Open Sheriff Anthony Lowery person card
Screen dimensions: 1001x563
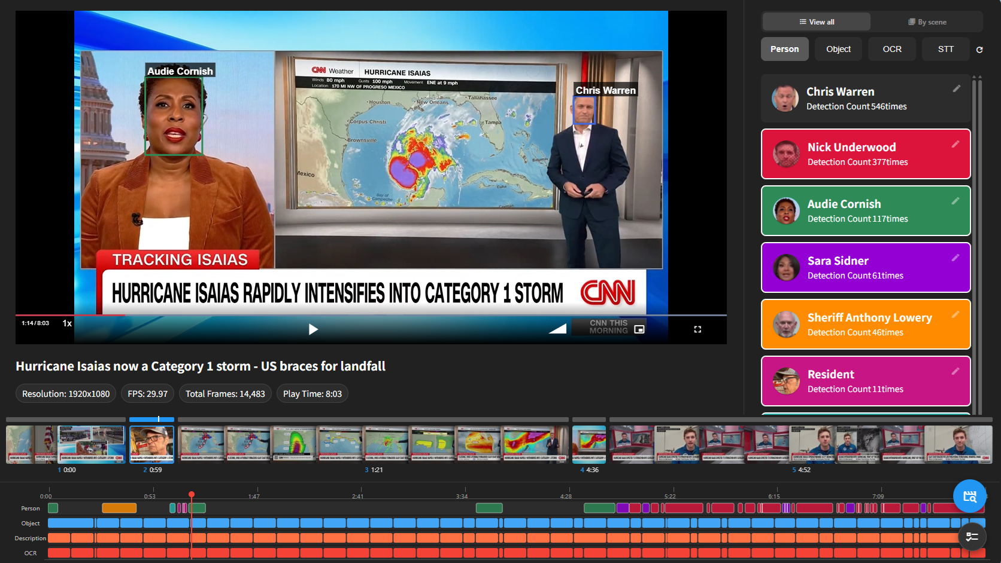click(866, 325)
